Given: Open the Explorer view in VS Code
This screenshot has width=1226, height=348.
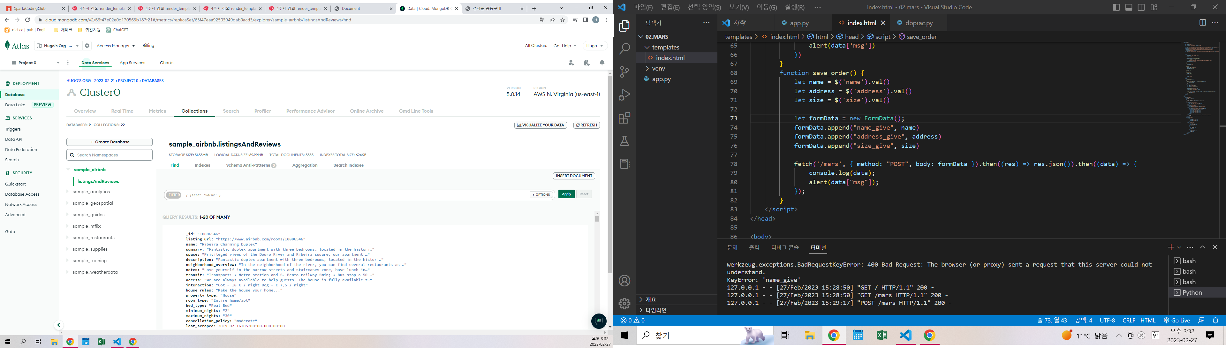Looking at the screenshot, I should (624, 26).
